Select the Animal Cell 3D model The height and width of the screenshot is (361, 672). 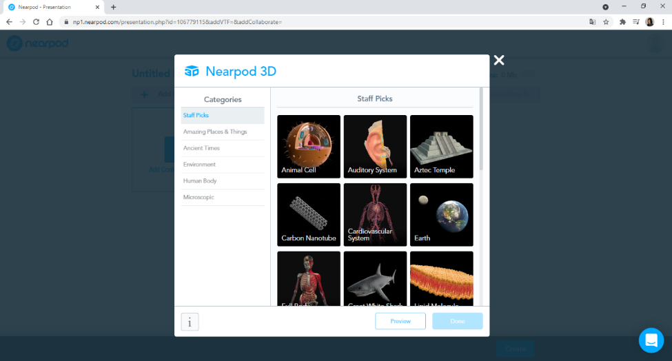coord(309,147)
